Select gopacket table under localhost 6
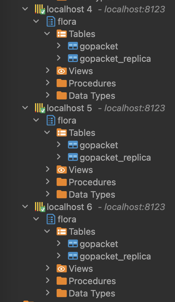Screen dimensions: 175x302 click(99, 244)
